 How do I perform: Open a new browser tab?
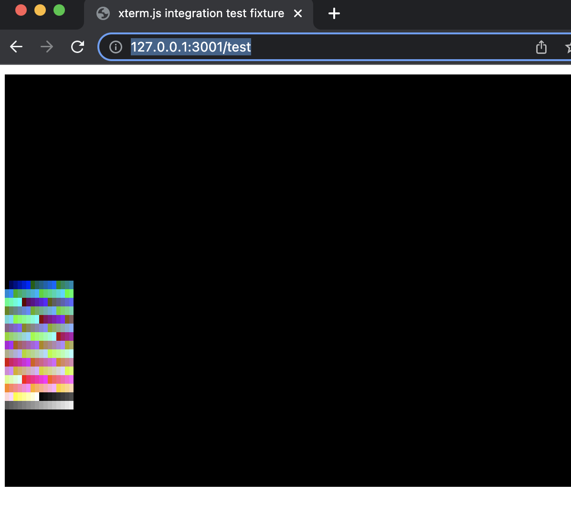point(334,14)
